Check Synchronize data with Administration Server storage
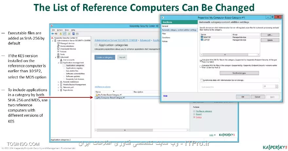This screenshot has height=151, width=288. pos(202,80)
